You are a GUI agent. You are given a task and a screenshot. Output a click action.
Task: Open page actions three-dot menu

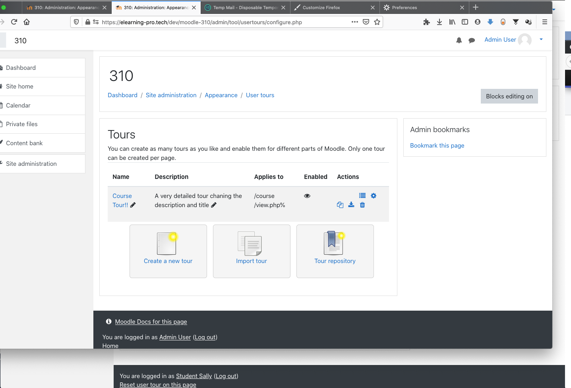[355, 22]
